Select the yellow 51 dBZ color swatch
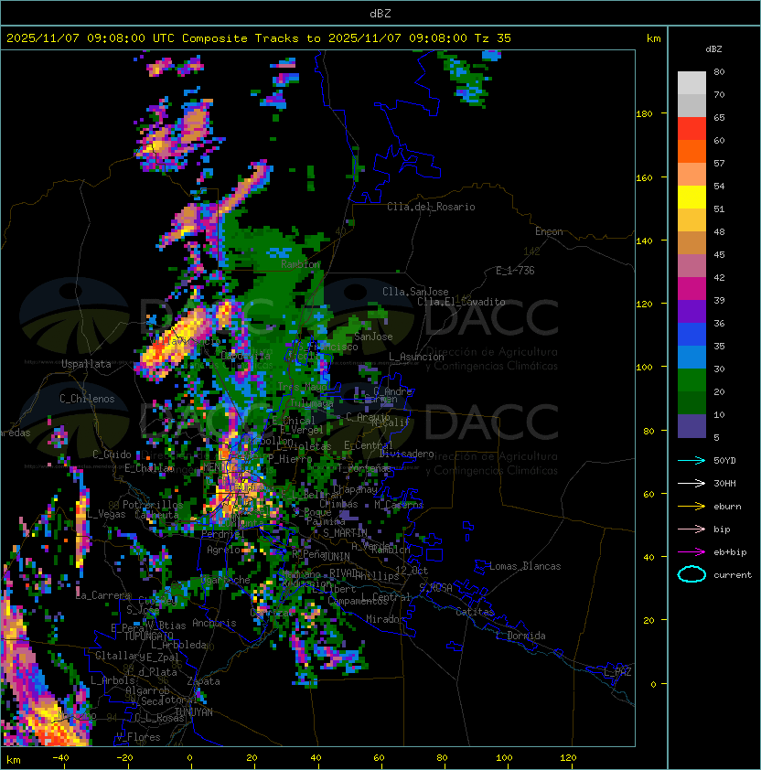 (x=691, y=198)
